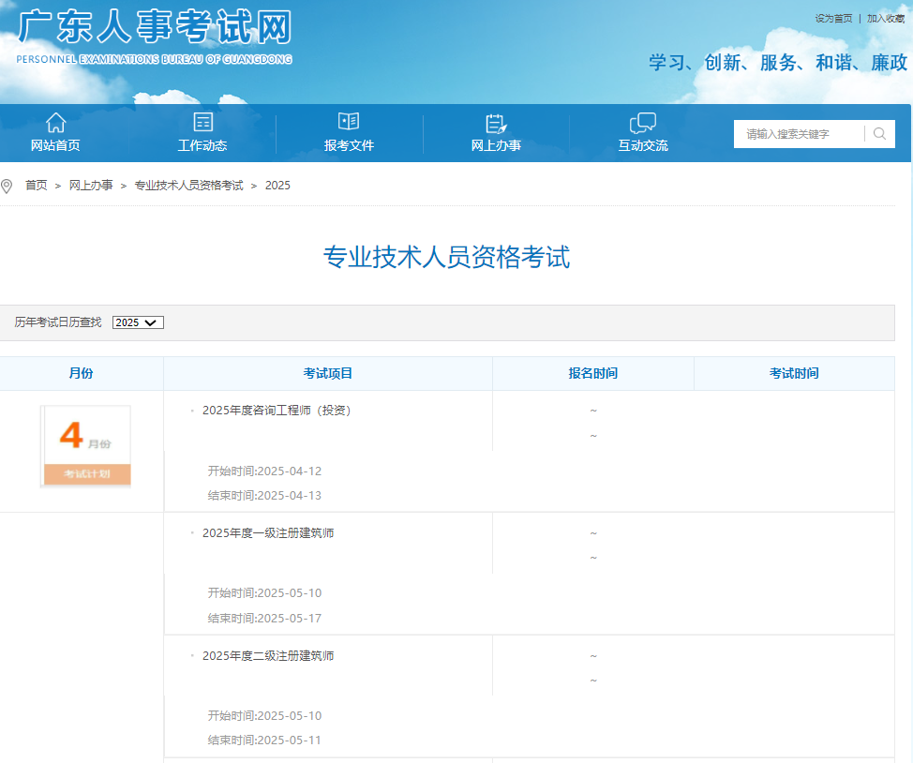Click 首页 in the breadcrumb
This screenshot has width=913, height=763.
click(37, 186)
